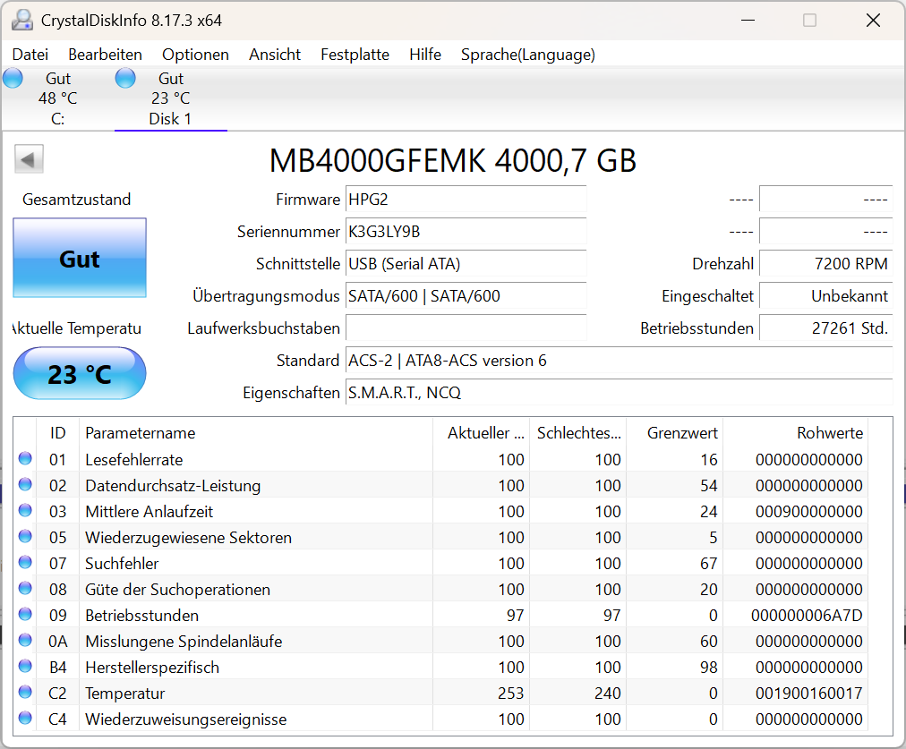Click the Rohwerte column header
This screenshot has height=749, width=906.
(x=795, y=432)
